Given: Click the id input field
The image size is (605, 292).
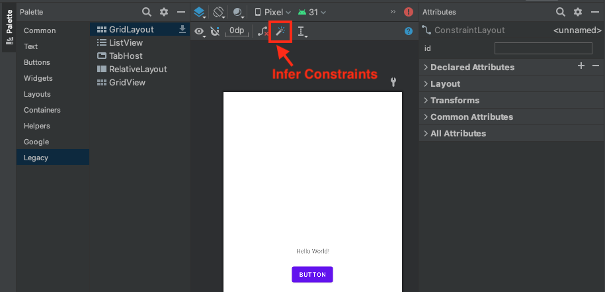Looking at the screenshot, I should click(543, 48).
